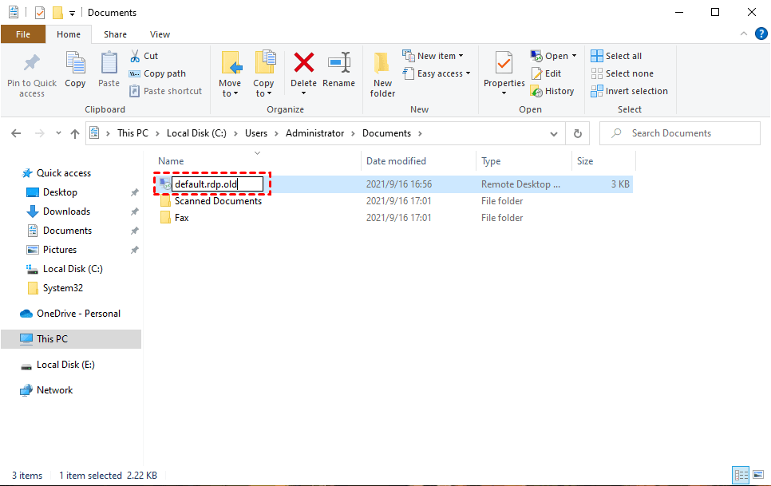771x486 pixels.
Task: Switch to the View tab
Action: pyautogui.click(x=160, y=34)
